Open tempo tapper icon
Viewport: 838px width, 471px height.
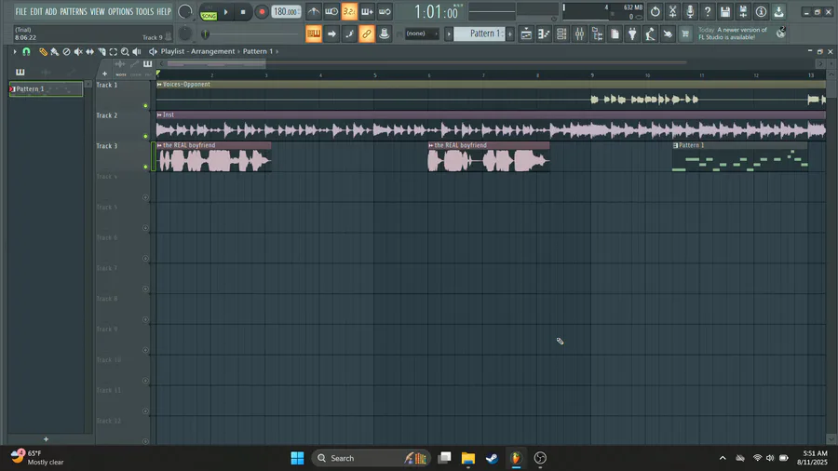[x=650, y=34]
